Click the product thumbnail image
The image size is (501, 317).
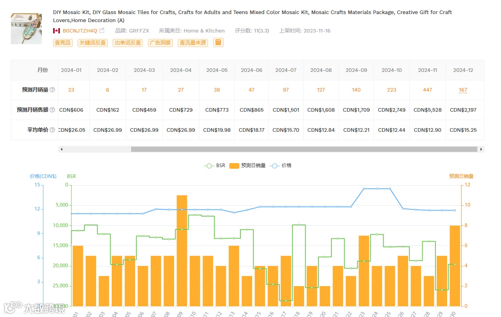26,29
